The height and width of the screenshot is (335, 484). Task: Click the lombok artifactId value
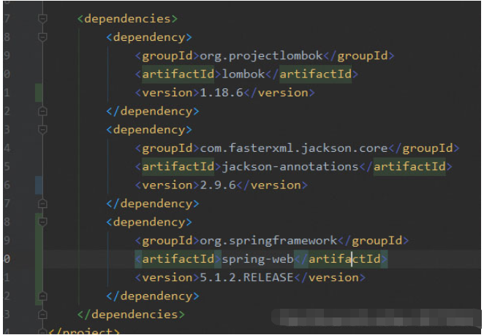243,74
